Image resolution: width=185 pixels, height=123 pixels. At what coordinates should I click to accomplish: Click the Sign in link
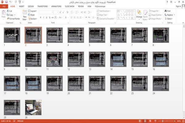click(x=178, y=6)
